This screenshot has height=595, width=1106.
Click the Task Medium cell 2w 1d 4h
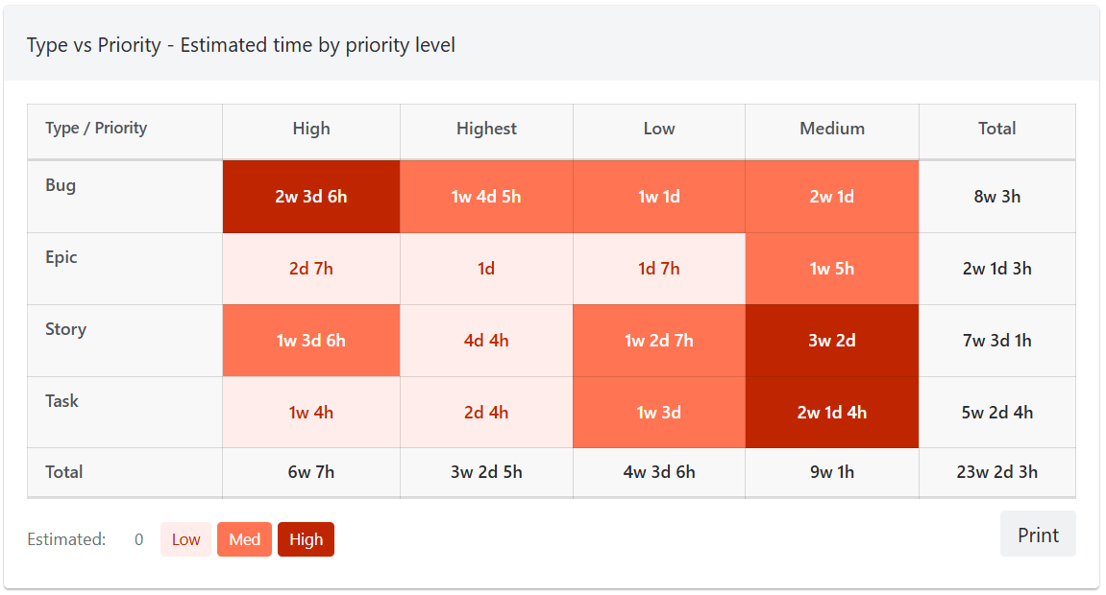pos(832,413)
